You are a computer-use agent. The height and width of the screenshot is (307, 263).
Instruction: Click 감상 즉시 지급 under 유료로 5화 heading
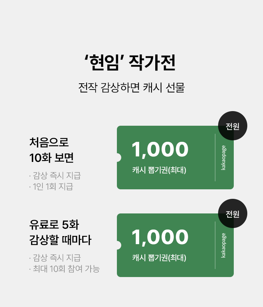click(55, 258)
